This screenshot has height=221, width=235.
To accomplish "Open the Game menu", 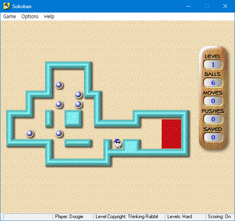I will (9, 17).
